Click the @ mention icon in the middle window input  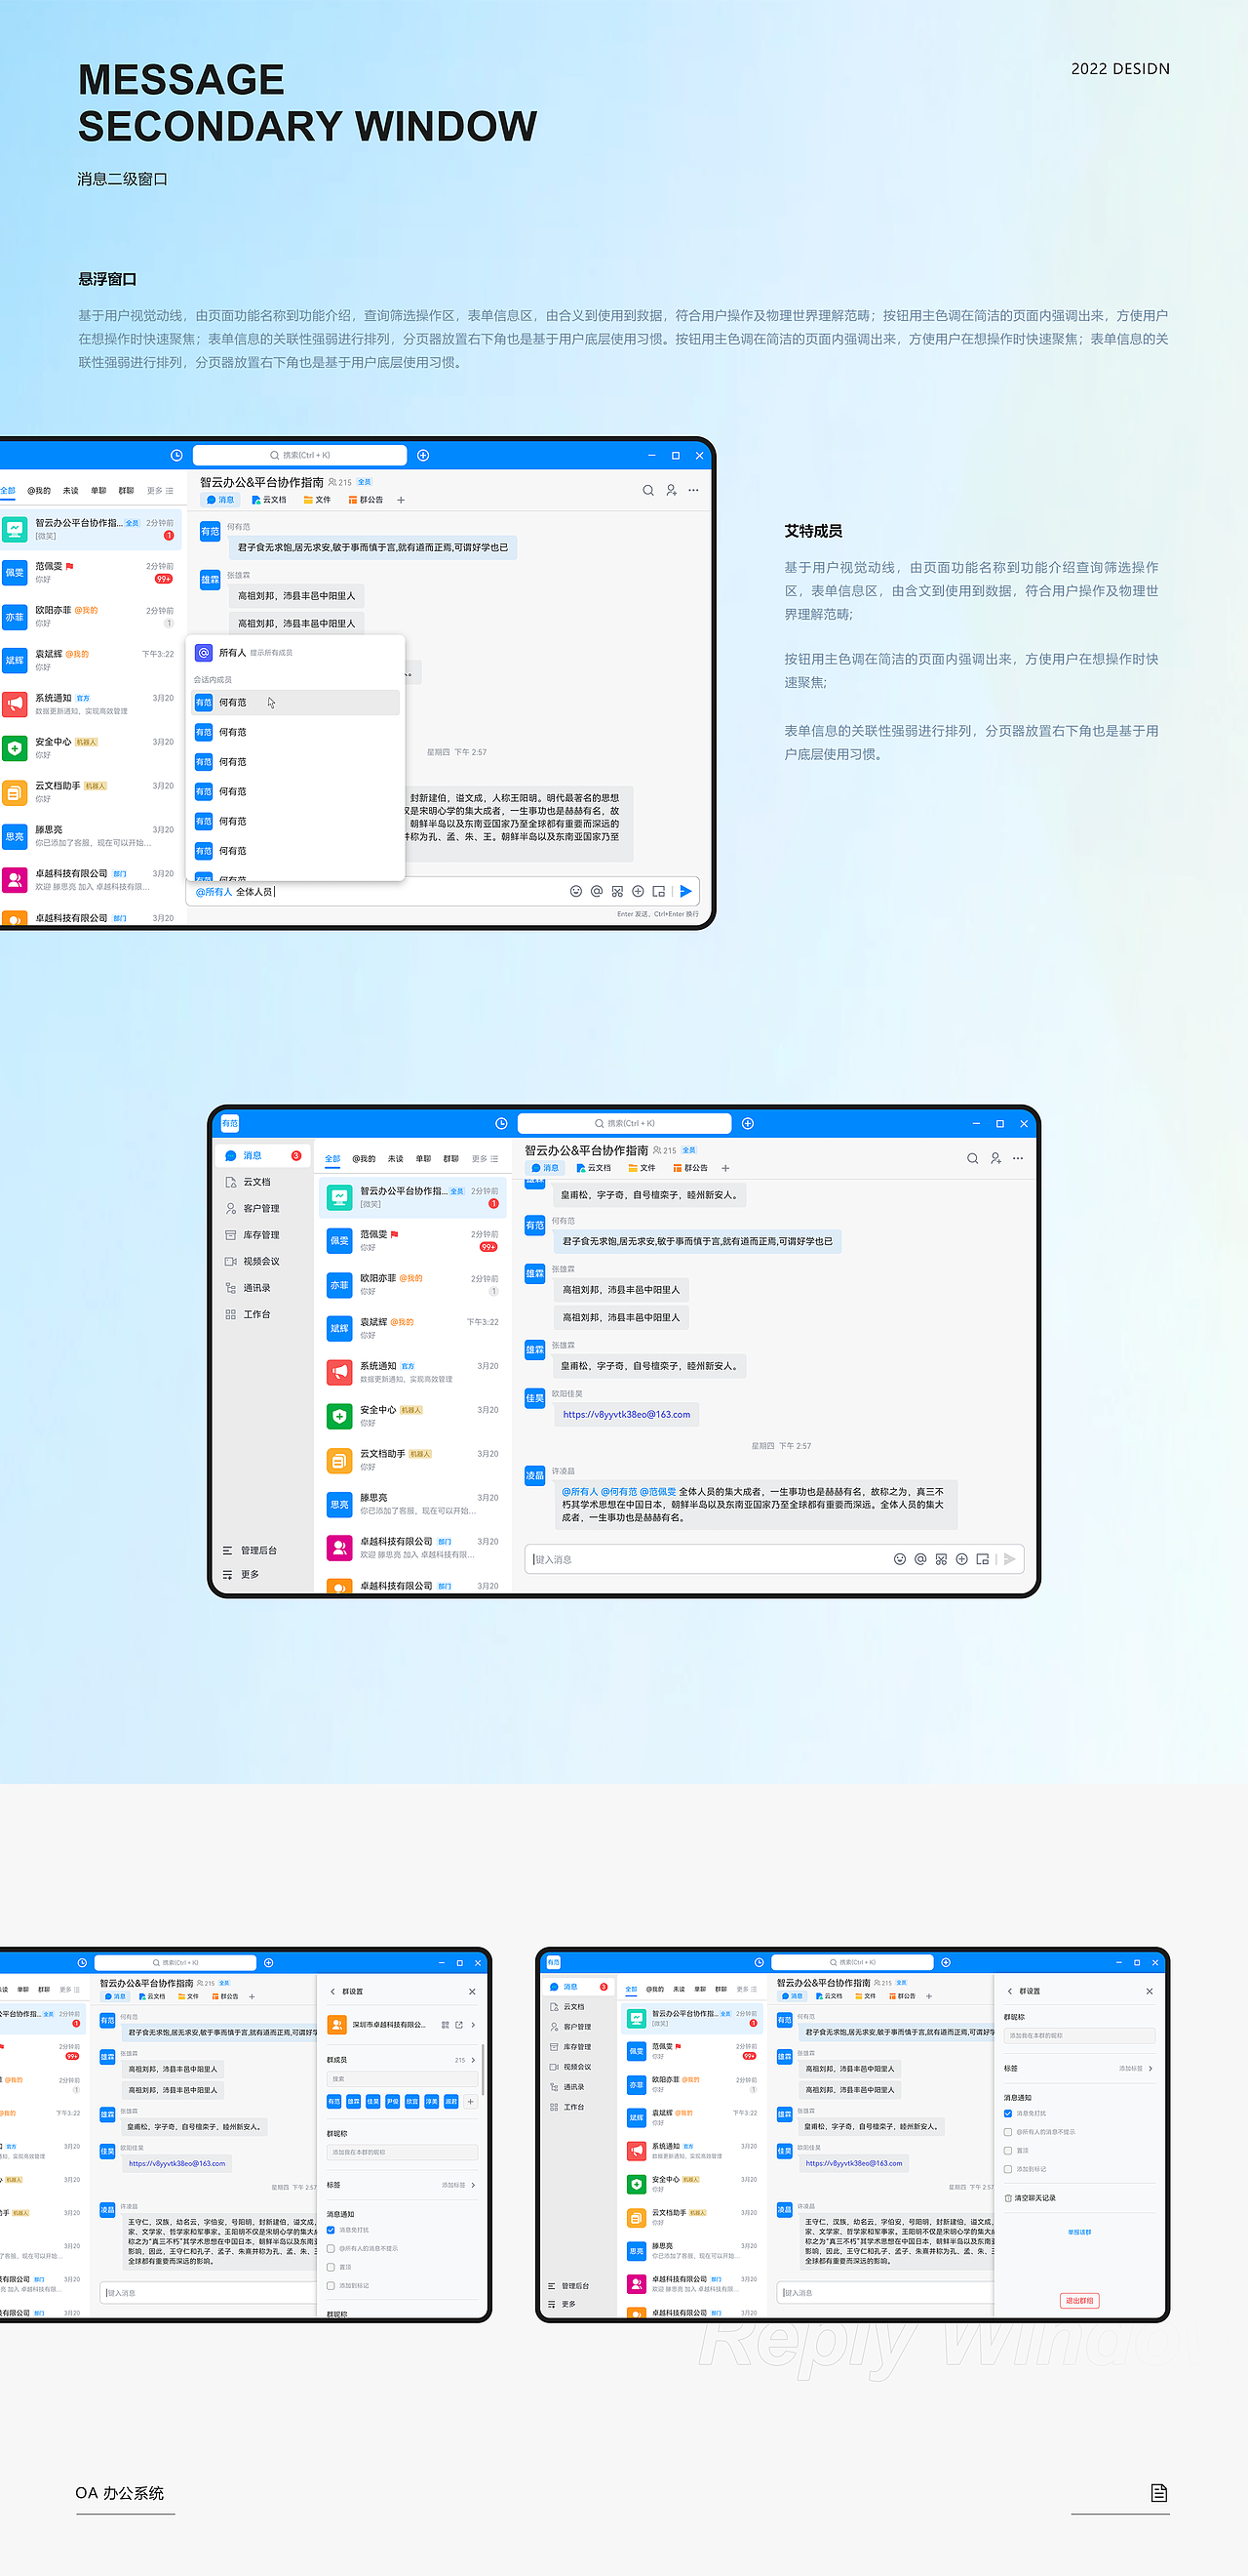click(x=920, y=1559)
